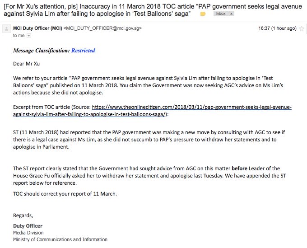Click "TOC should correct your report" sentence
This screenshot has height=248, width=307.
tap(65, 194)
